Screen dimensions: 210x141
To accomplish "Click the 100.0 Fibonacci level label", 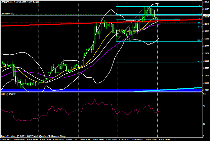I will 200,40.
